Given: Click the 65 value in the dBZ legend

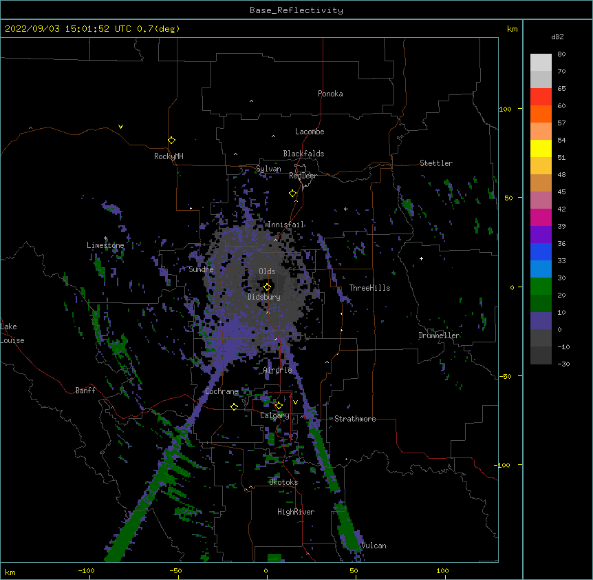Looking at the screenshot, I should [561, 88].
